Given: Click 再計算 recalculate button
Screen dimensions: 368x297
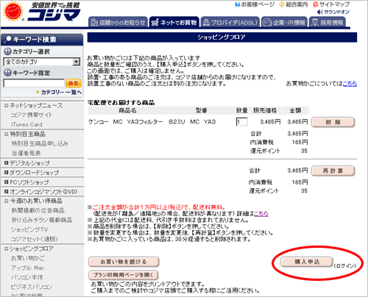Looking at the screenshot, I should click(333, 171).
